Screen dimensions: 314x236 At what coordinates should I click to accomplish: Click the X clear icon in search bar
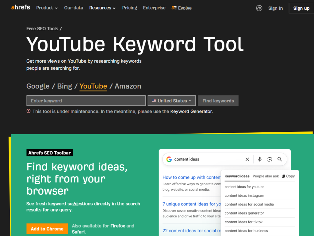coord(247,159)
